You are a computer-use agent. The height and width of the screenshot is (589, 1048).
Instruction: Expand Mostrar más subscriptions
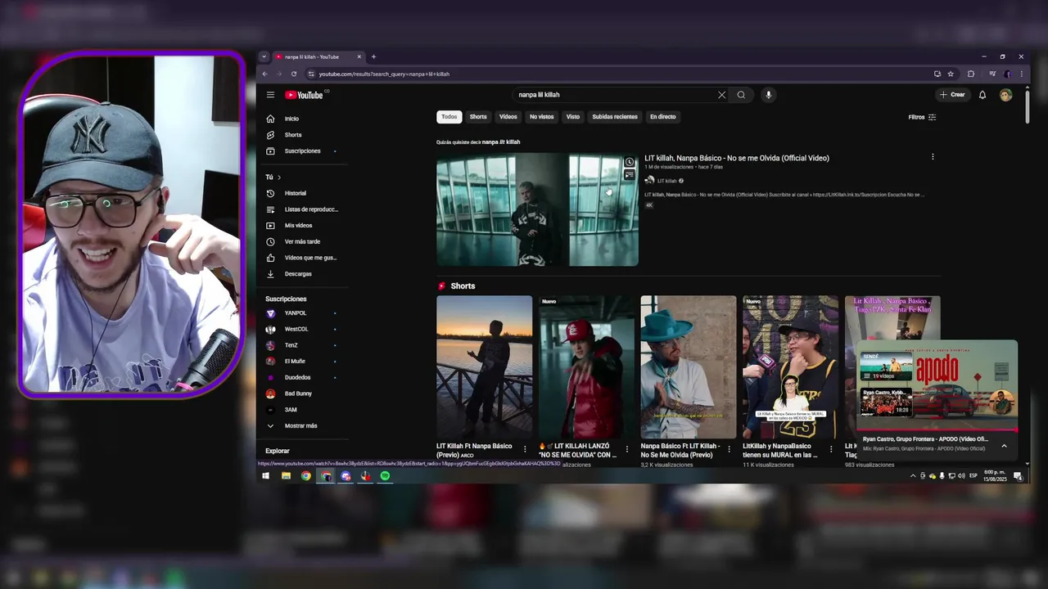tap(300, 425)
